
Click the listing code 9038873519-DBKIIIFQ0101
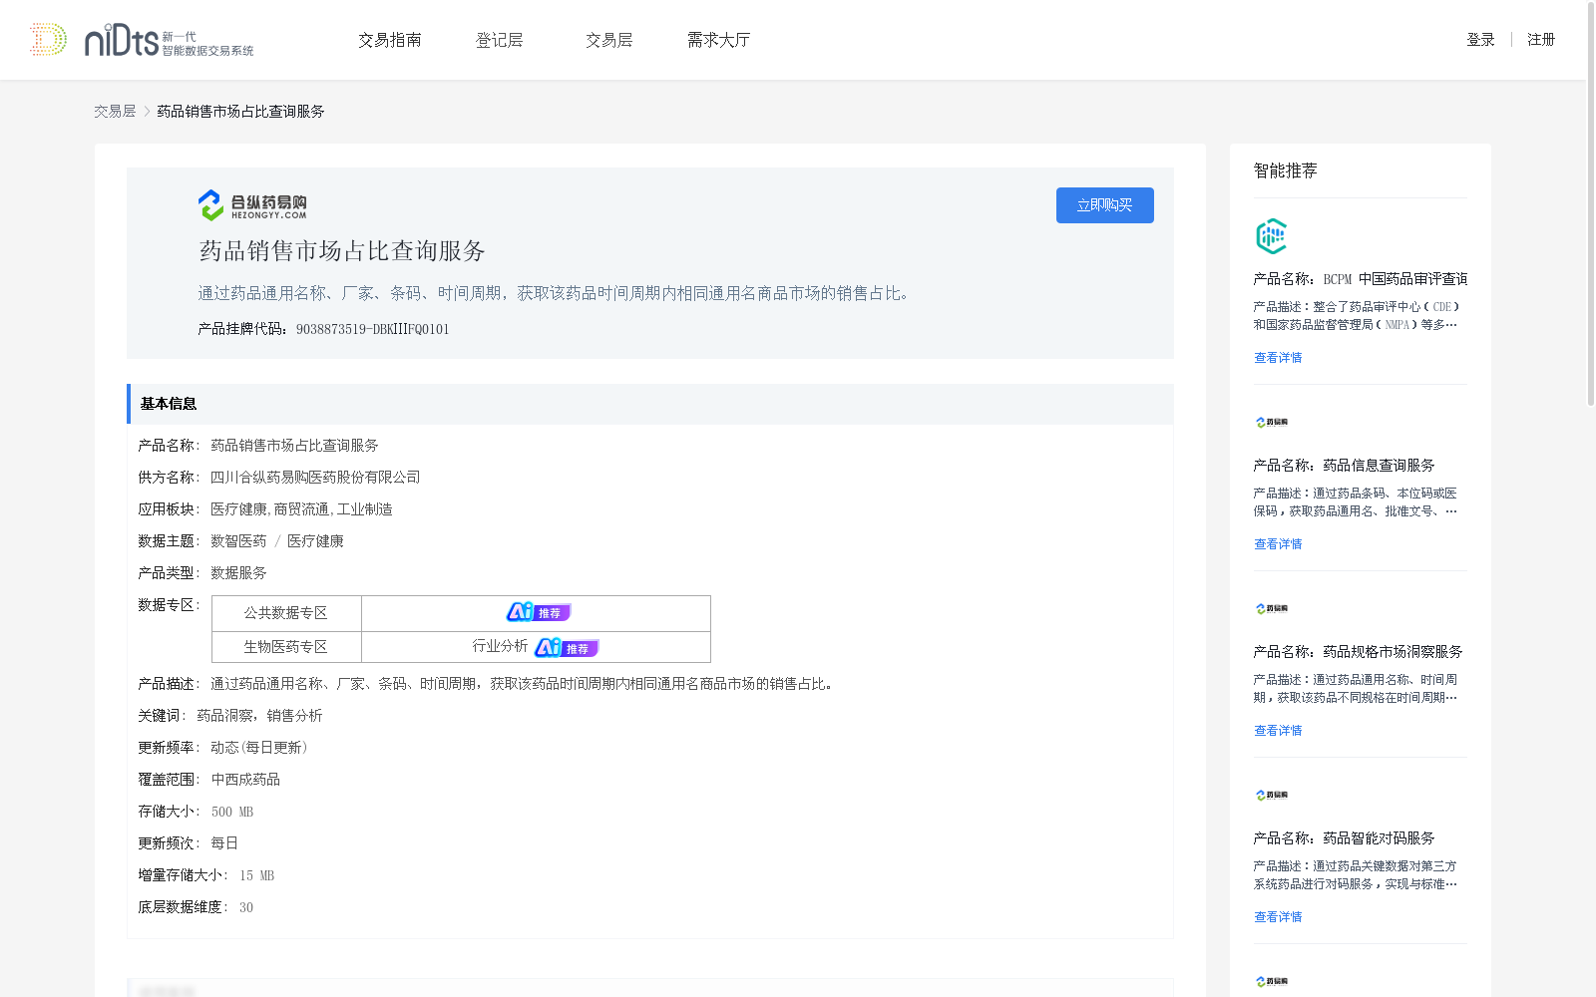tap(372, 329)
